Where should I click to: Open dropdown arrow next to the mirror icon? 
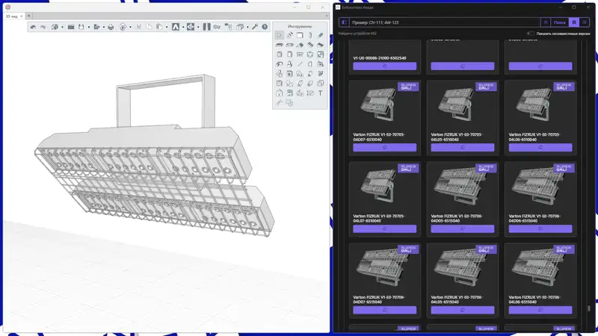(198, 27)
